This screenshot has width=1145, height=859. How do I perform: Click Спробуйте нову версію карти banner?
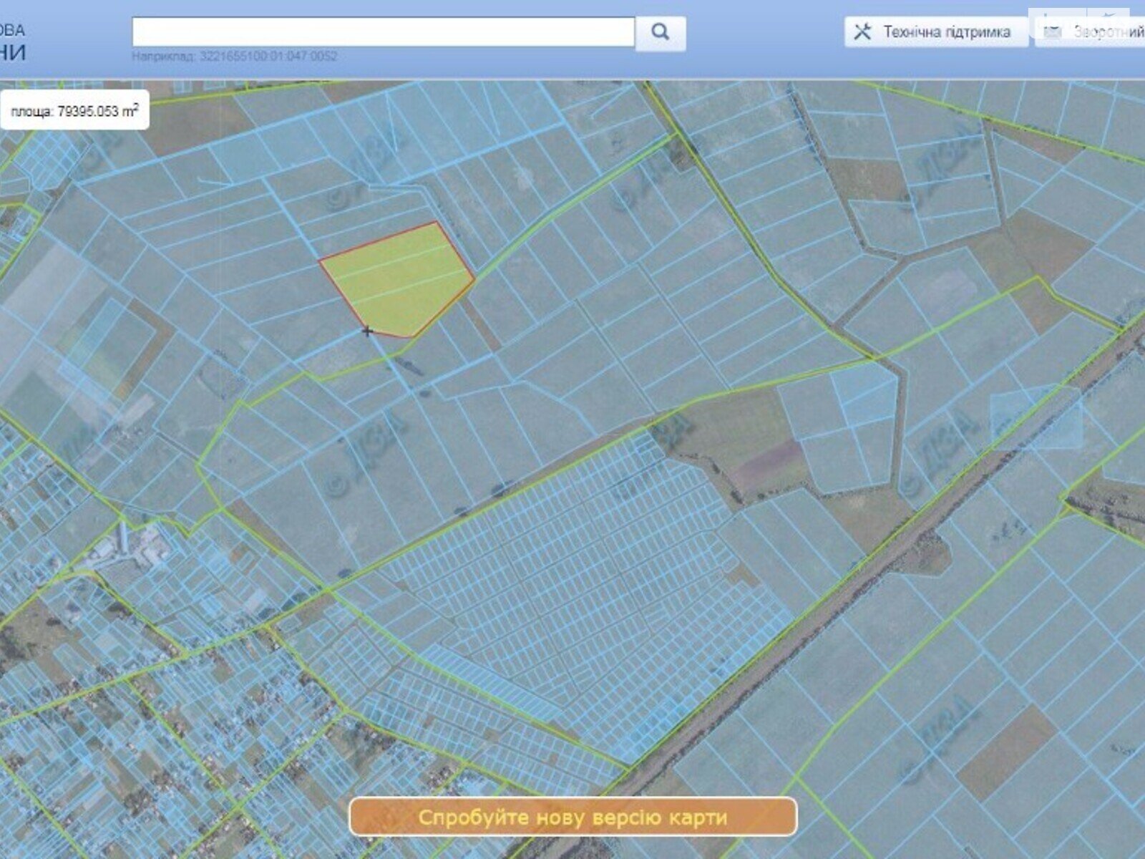(572, 817)
